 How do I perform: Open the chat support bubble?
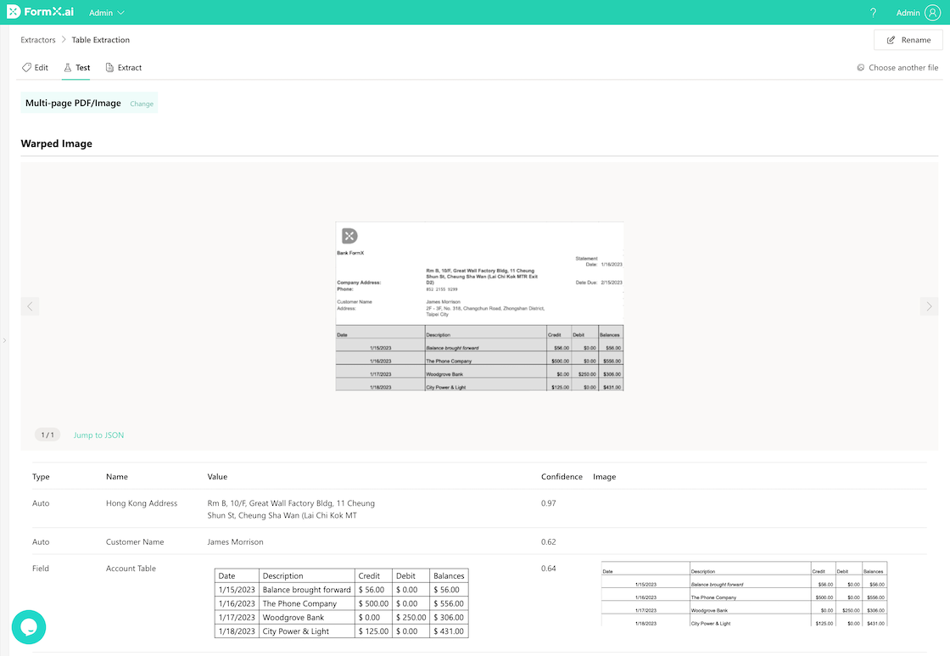[x=28, y=627]
